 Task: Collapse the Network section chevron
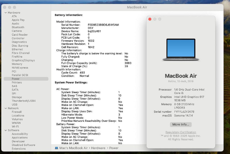[5, 108]
